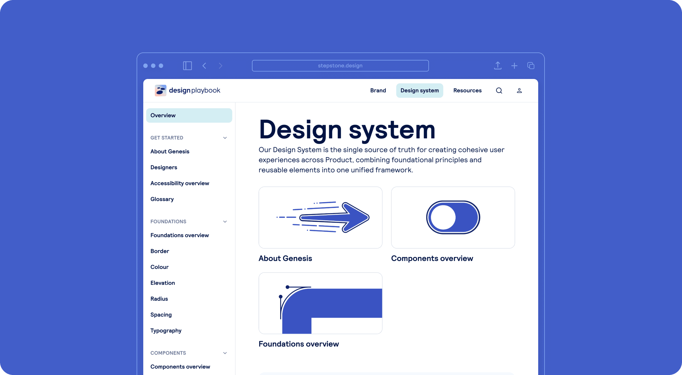Collapse the Components section chevron
Screen dimensions: 682x375
point(225,353)
